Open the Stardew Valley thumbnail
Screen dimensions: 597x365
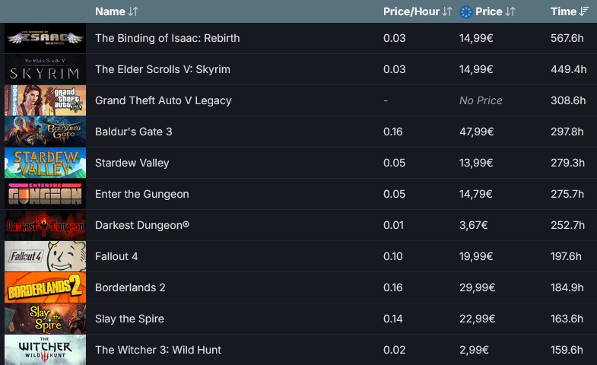coord(46,163)
